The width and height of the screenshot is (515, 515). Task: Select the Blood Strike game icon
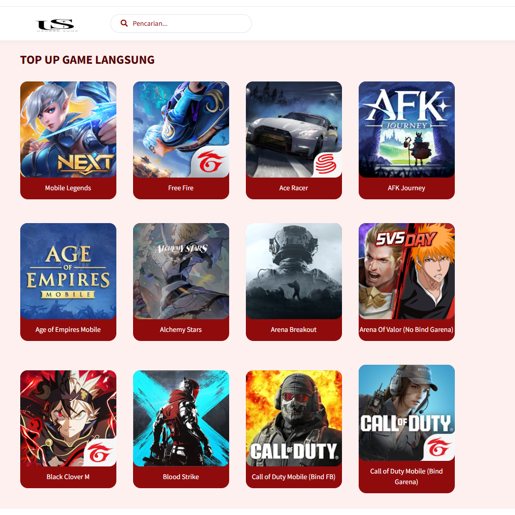(x=181, y=418)
